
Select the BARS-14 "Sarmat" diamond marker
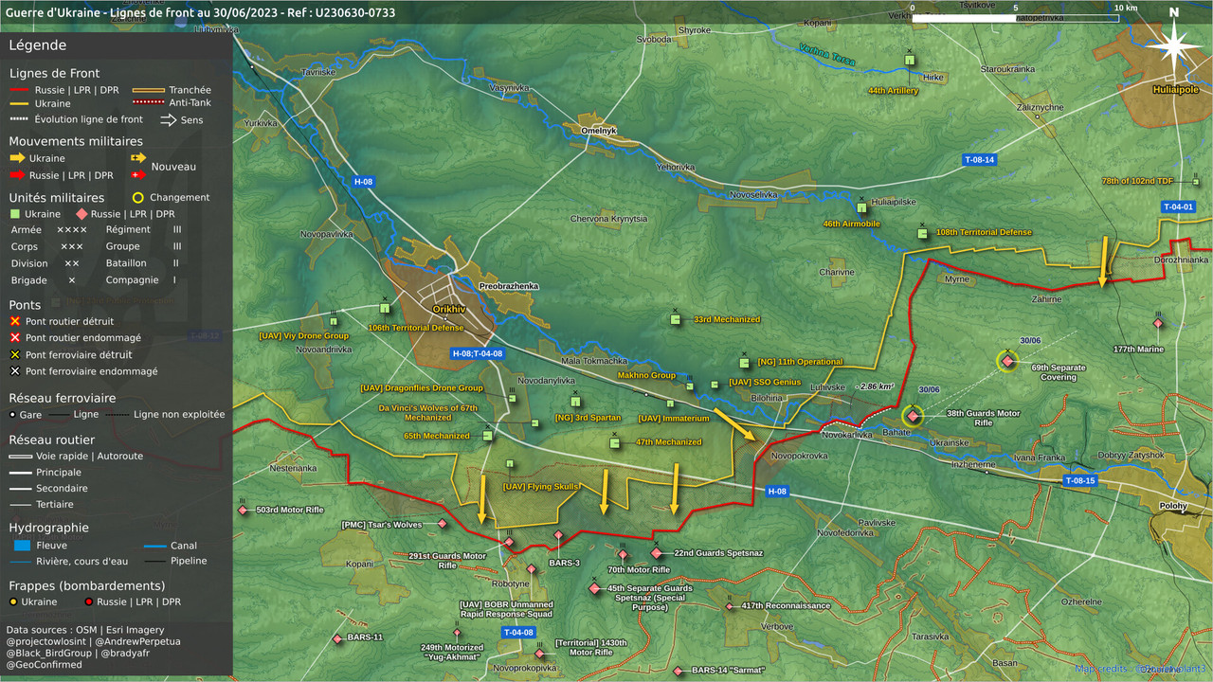click(x=678, y=671)
